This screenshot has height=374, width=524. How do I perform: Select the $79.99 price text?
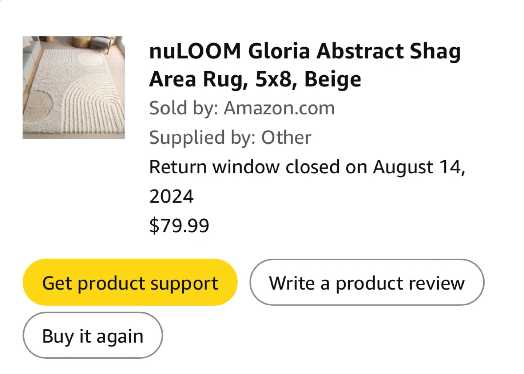pyautogui.click(x=179, y=226)
